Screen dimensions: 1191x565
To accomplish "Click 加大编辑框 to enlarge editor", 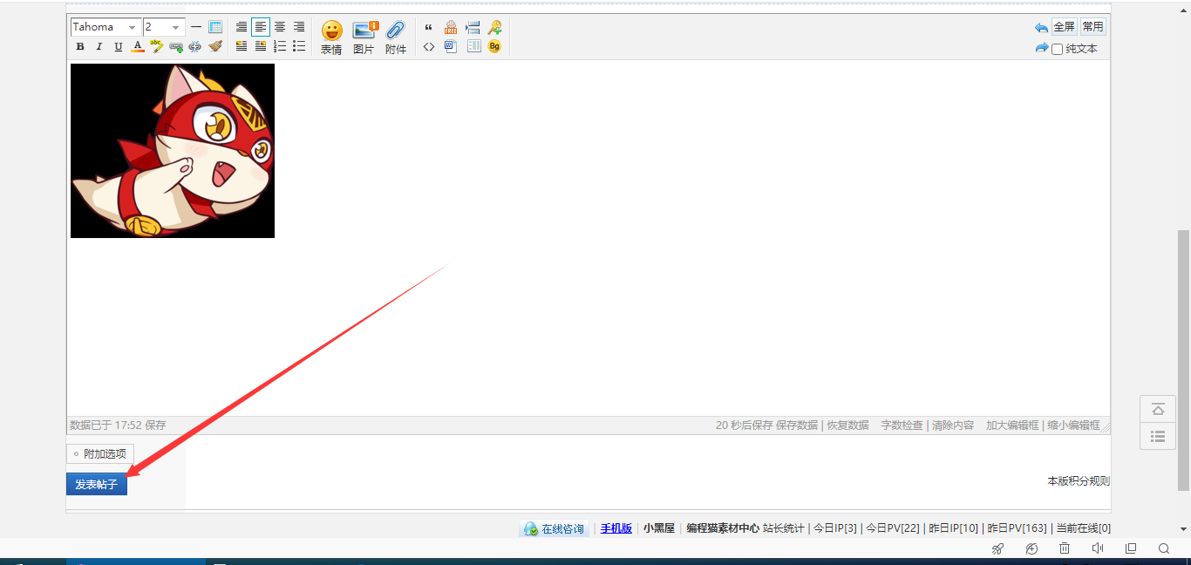I will coord(1012,425).
